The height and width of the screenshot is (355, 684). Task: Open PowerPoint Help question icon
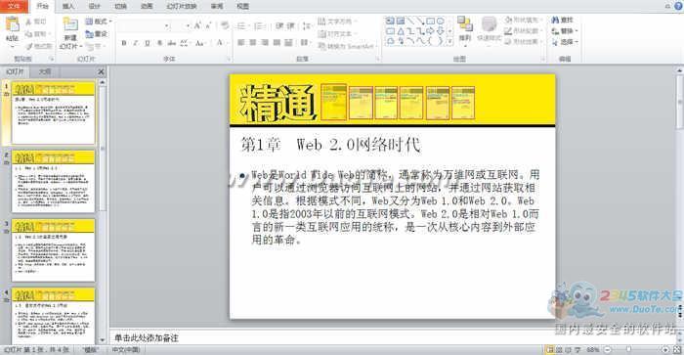pyautogui.click(x=679, y=6)
